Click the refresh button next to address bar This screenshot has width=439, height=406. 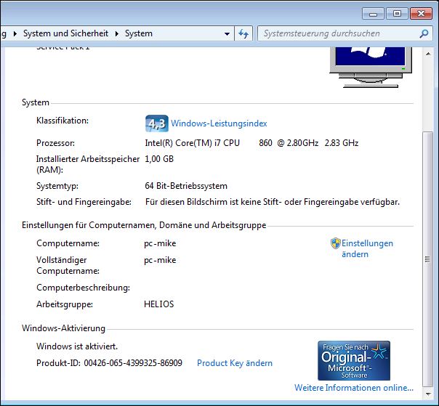pos(243,34)
